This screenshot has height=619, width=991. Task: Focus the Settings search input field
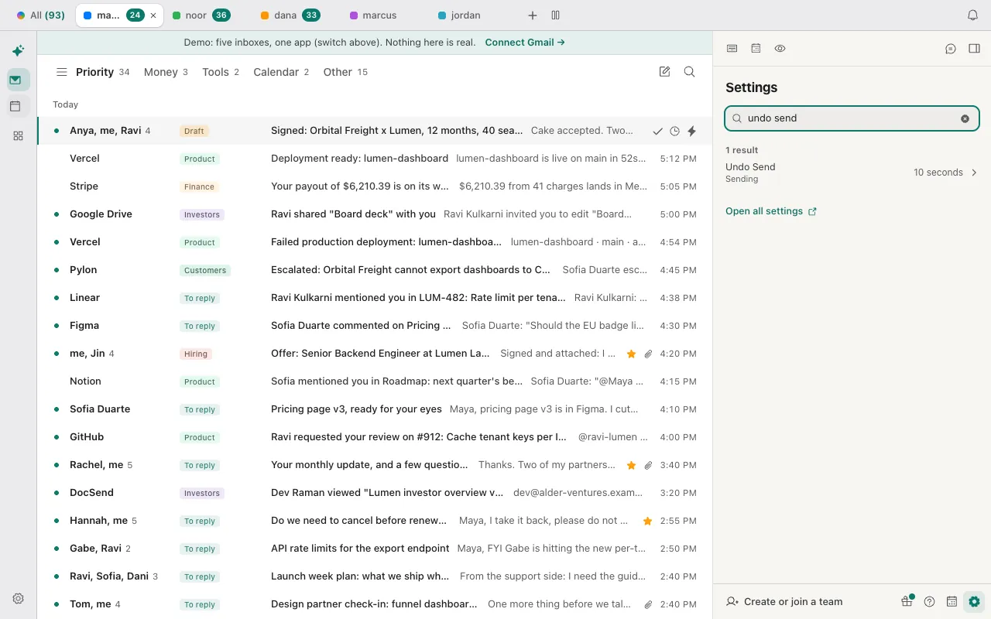[x=852, y=118]
